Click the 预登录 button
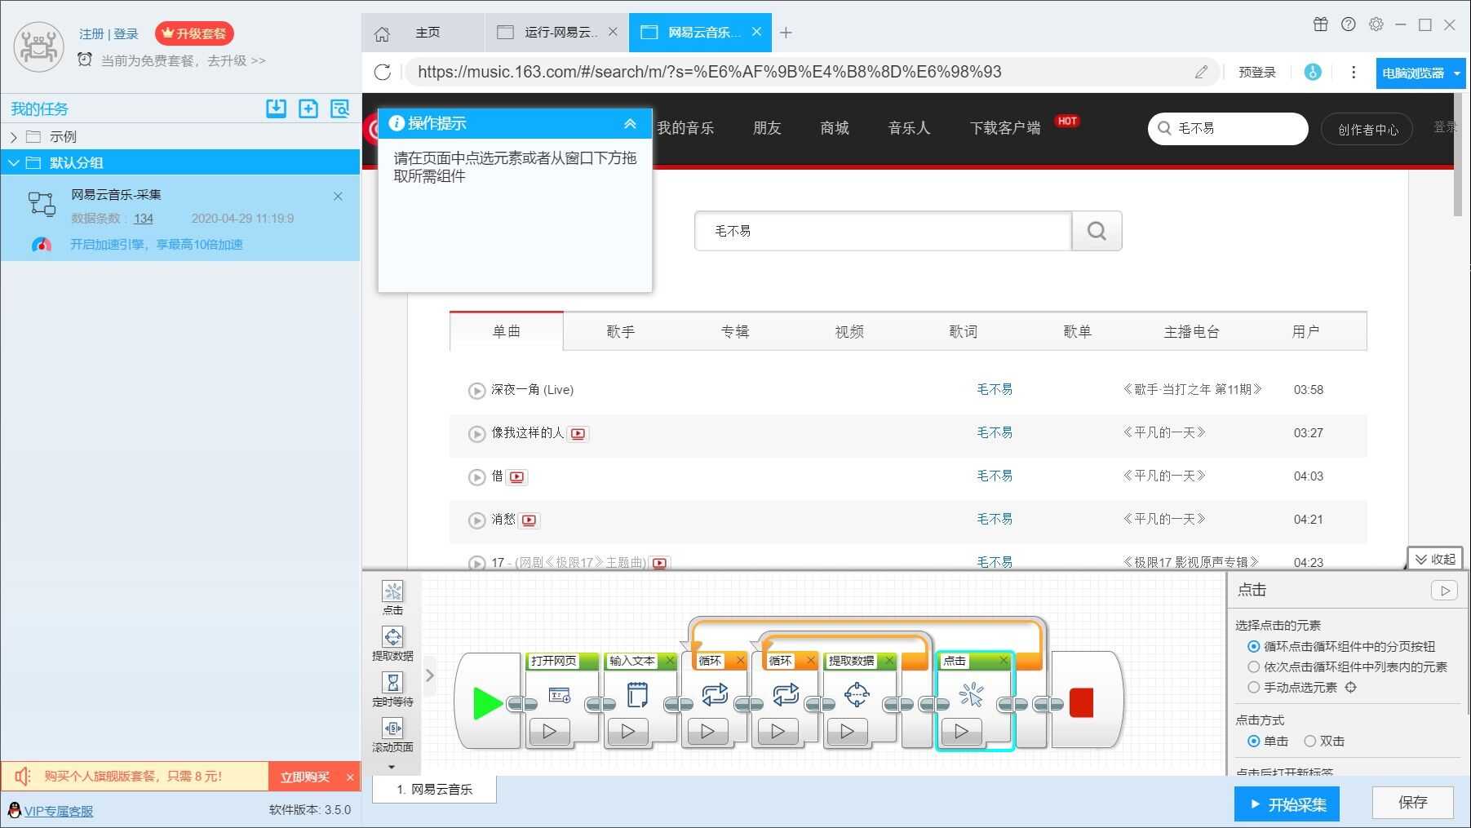Viewport: 1471px width, 828px height. 1257,73
